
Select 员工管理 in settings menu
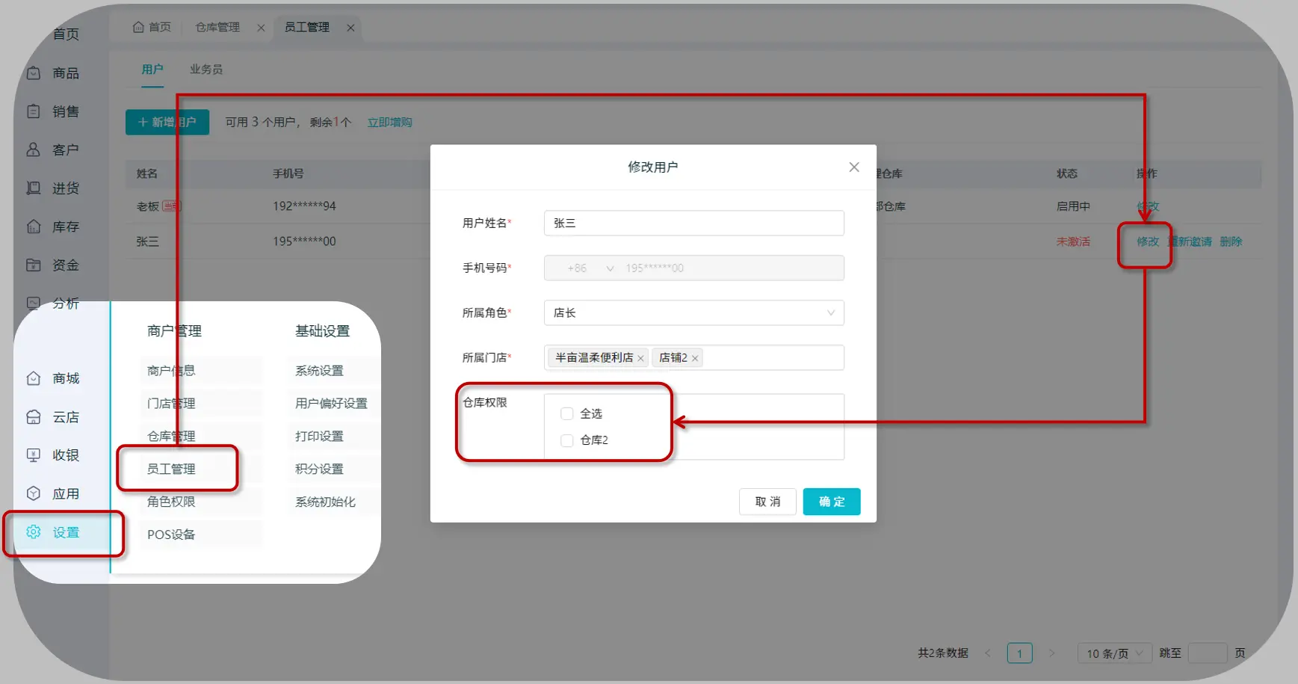[x=171, y=469]
